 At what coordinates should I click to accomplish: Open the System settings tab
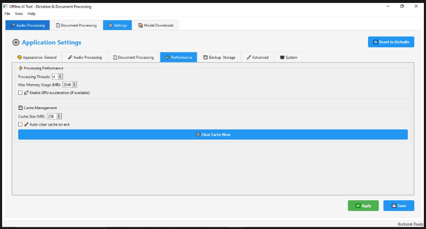[289, 57]
